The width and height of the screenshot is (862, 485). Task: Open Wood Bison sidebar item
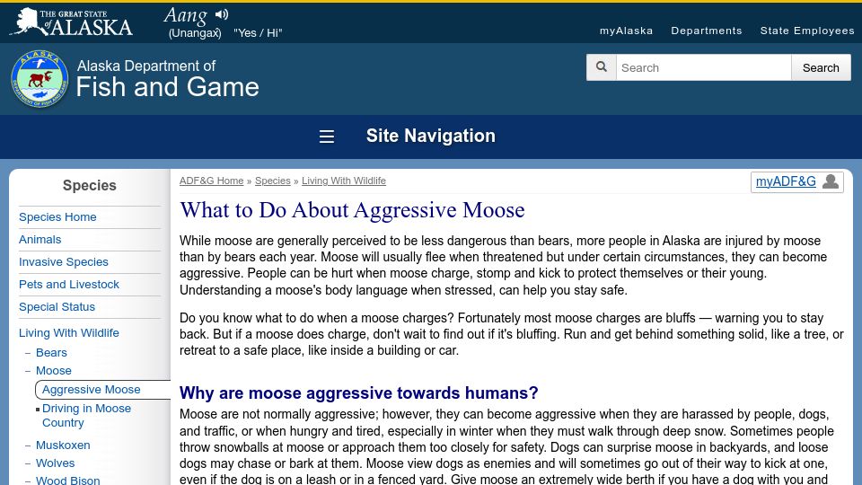[68, 480]
